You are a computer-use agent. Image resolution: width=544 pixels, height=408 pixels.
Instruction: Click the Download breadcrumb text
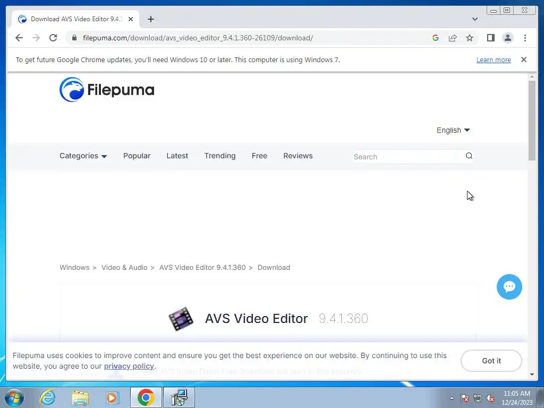tap(274, 268)
